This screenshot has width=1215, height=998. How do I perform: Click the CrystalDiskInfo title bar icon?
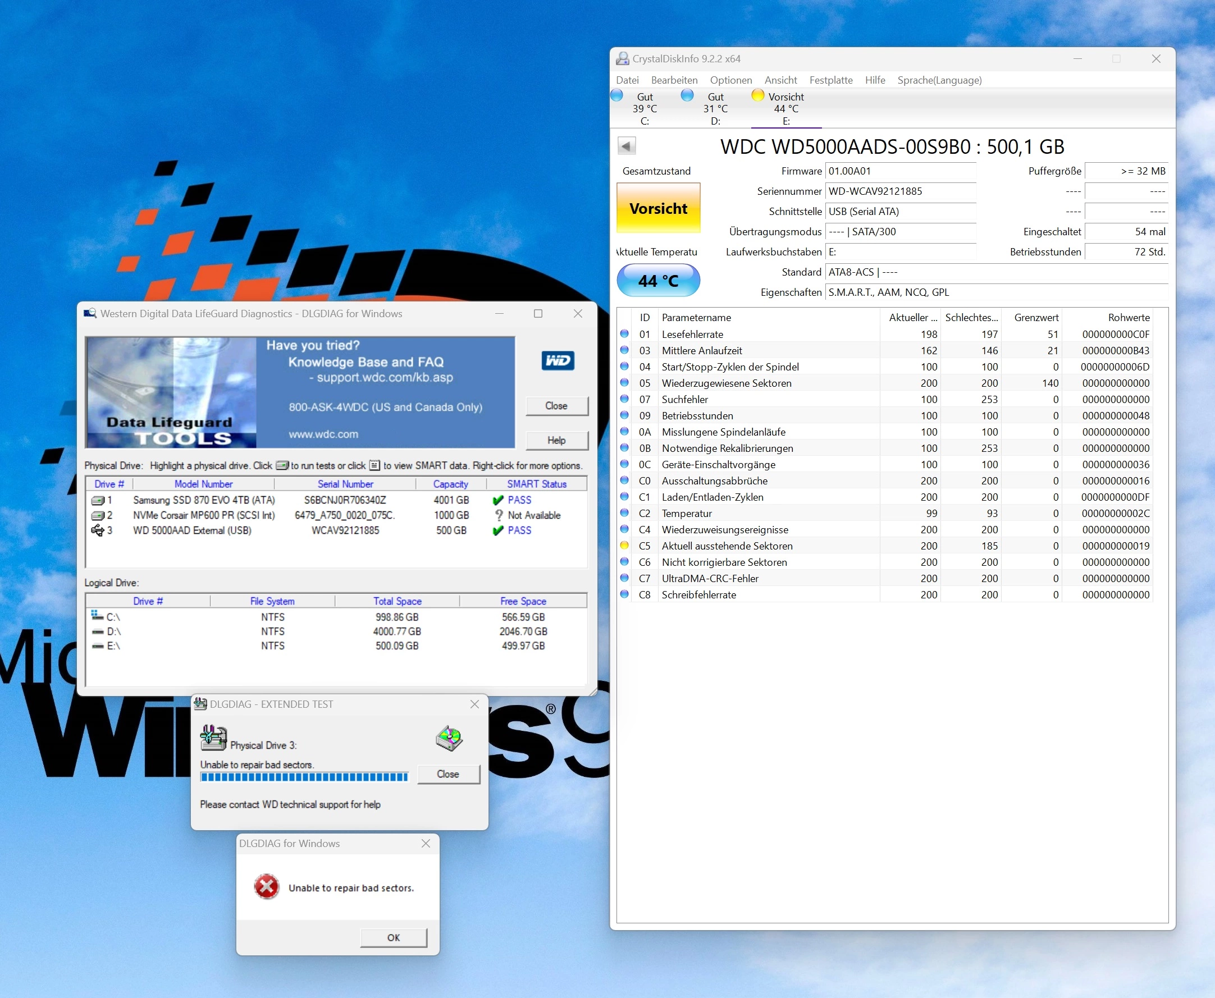(x=622, y=58)
